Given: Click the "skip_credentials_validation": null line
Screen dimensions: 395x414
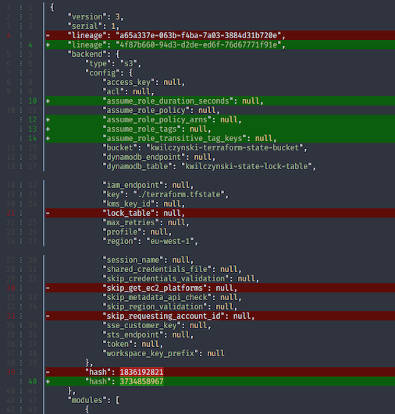Looking at the screenshot, I should [181, 279].
